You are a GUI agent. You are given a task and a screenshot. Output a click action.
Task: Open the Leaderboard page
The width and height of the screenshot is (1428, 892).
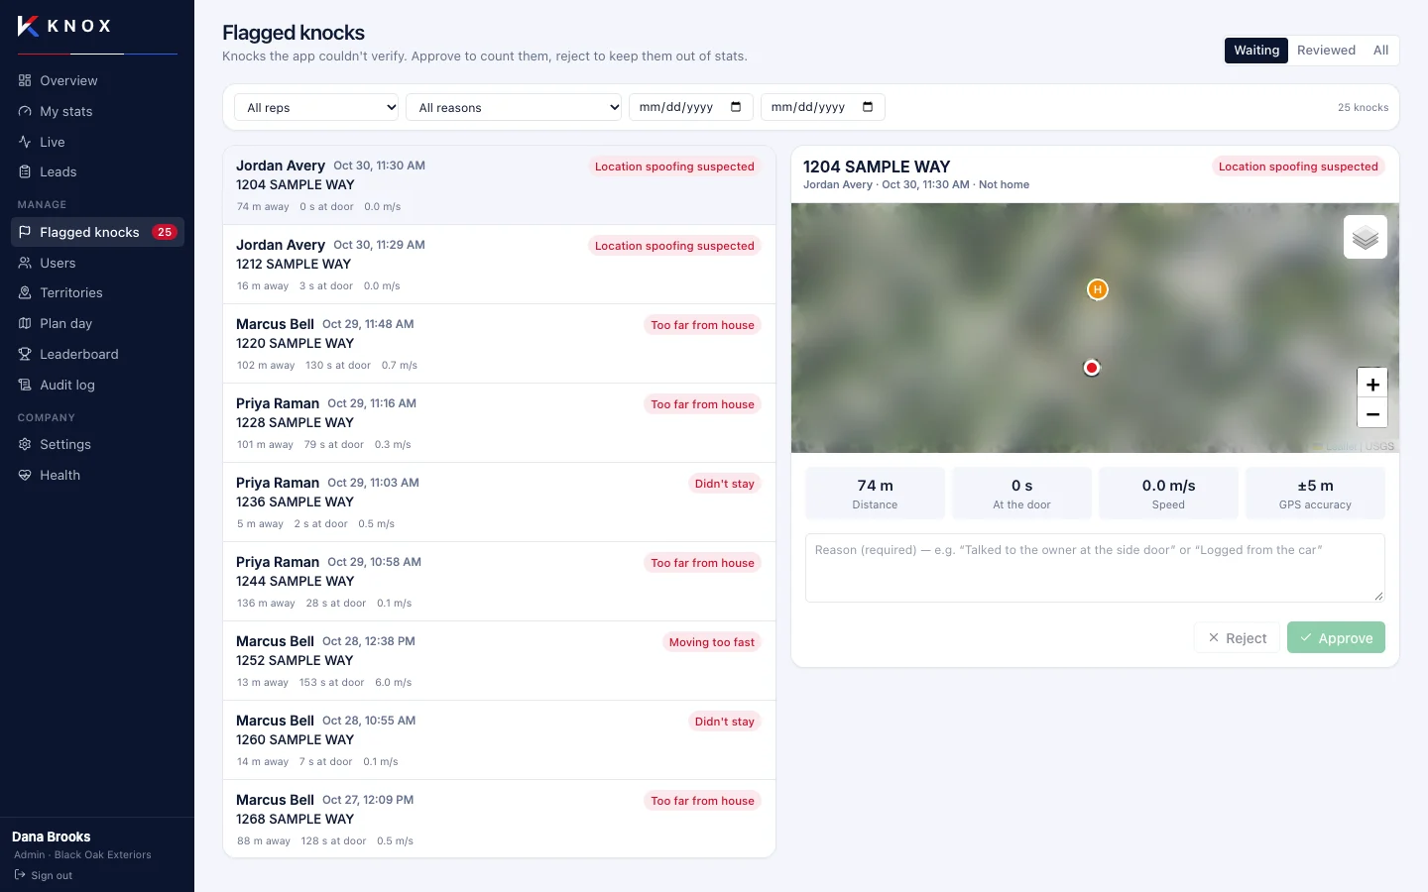[97, 354]
